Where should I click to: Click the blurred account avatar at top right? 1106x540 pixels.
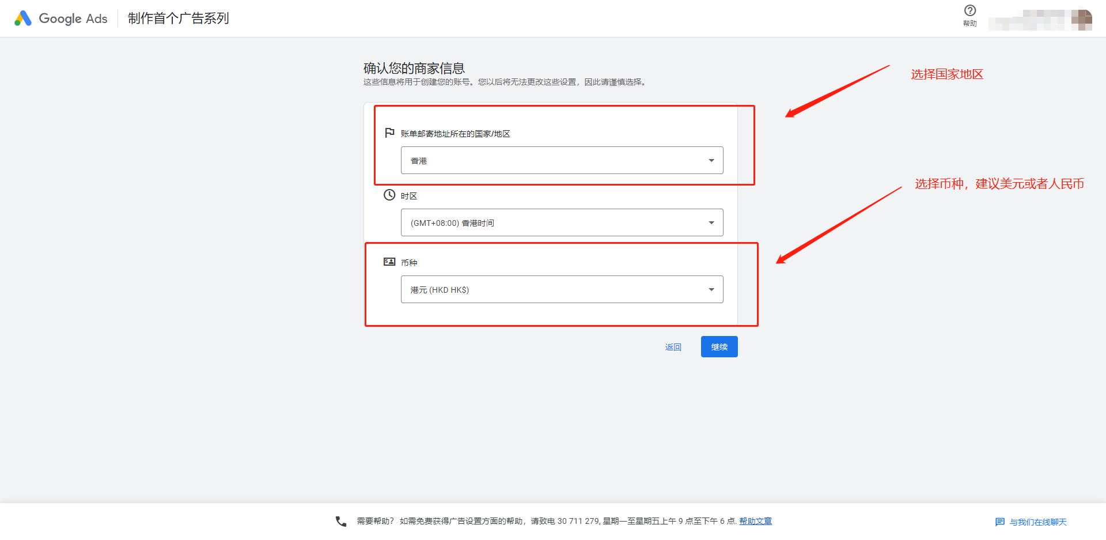tap(1082, 20)
